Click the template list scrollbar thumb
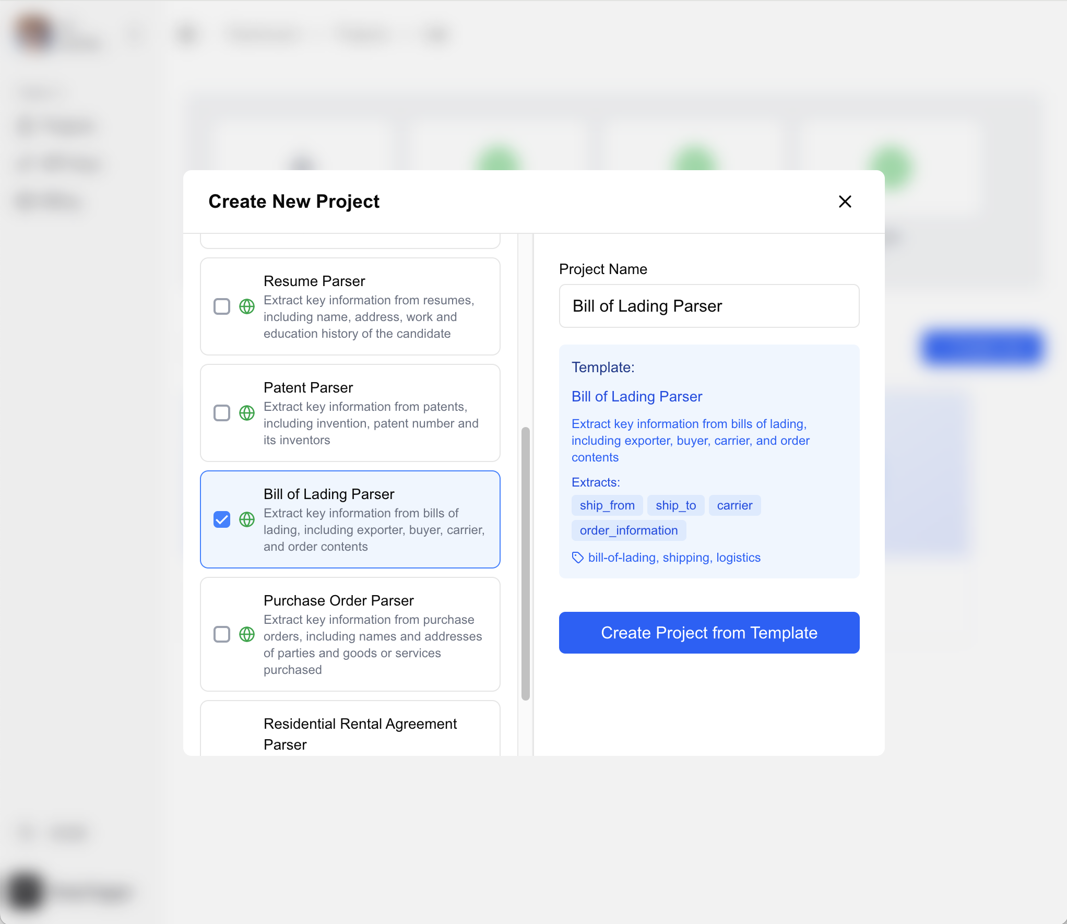 click(x=526, y=564)
